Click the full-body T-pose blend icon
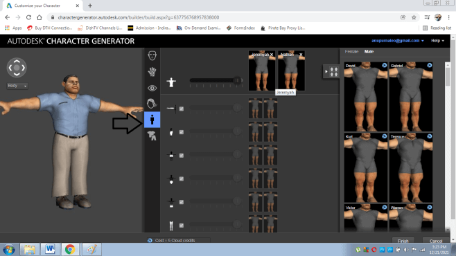456x256 pixels. [171, 82]
